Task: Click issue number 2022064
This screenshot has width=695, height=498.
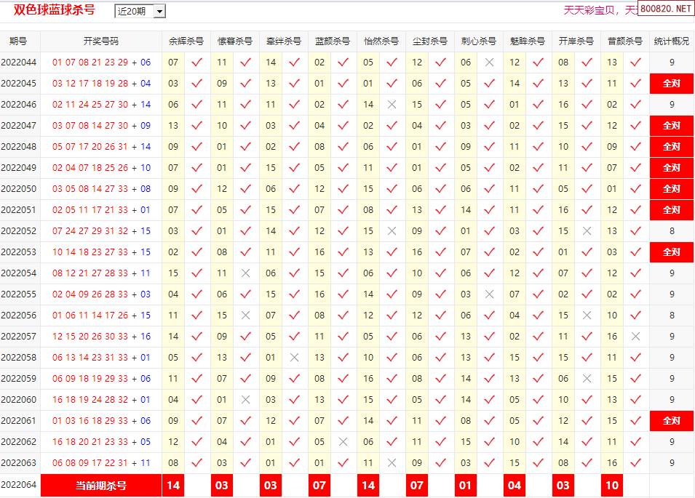Action: (19, 485)
